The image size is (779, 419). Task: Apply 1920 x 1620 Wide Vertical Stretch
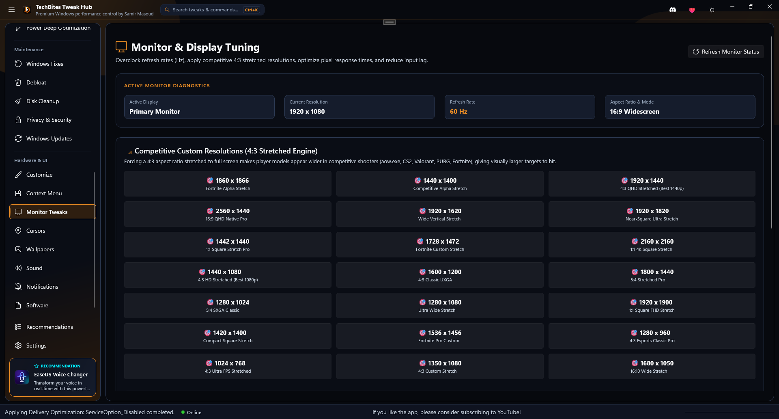tap(440, 214)
